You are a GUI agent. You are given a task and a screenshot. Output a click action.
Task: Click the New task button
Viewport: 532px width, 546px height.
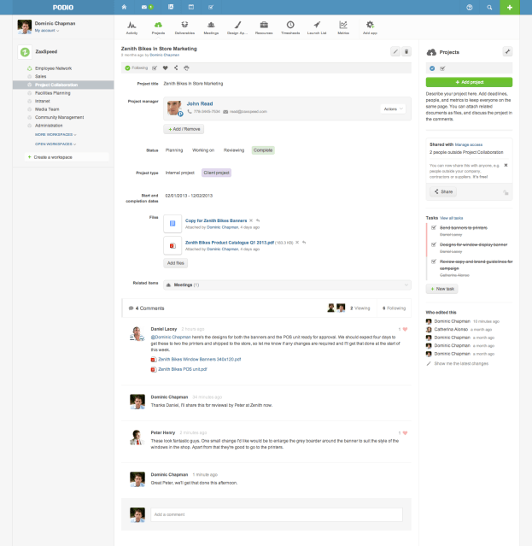coord(441,289)
